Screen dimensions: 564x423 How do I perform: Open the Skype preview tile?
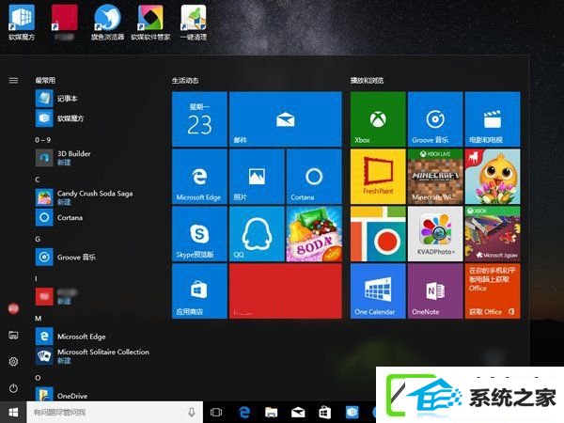point(199,234)
